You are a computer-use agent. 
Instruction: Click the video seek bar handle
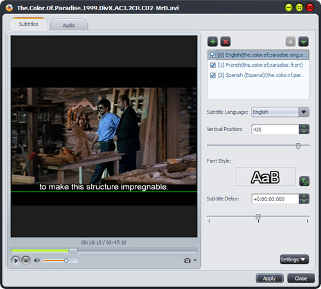pyautogui.click(x=73, y=250)
